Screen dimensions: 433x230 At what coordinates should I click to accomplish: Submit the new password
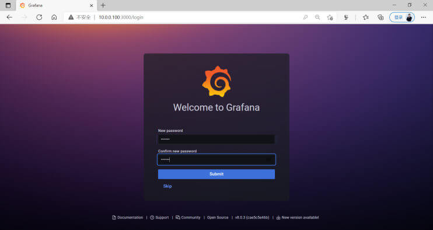point(216,174)
